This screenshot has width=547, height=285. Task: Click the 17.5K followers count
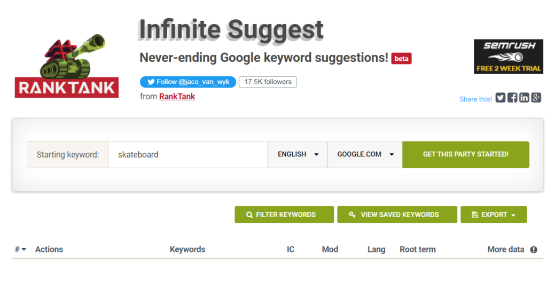tap(268, 82)
